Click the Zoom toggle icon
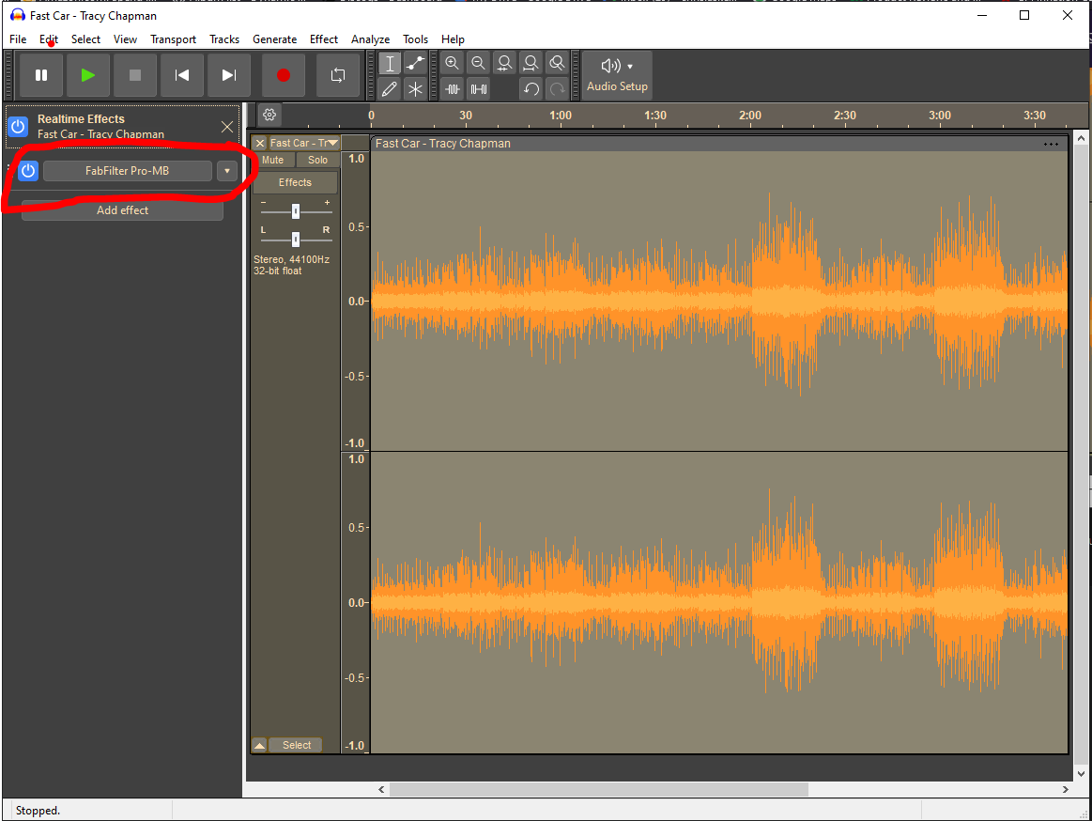Image resolution: width=1092 pixels, height=821 pixels. click(557, 64)
